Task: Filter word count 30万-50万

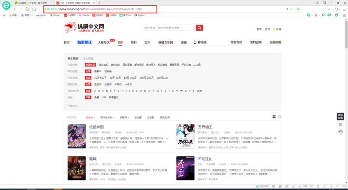Action: coord(115,78)
